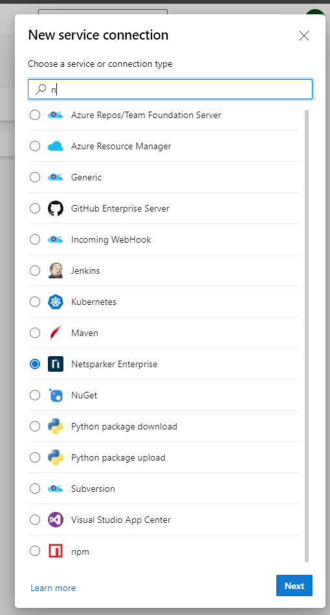Viewport: 330px width, 615px height.
Task: Click the 'GitHub Enterprise Server' label
Action: pyautogui.click(x=120, y=208)
